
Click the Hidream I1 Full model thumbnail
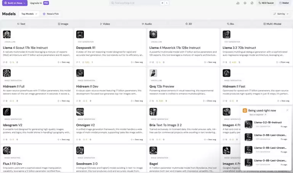(x=7, y=73)
